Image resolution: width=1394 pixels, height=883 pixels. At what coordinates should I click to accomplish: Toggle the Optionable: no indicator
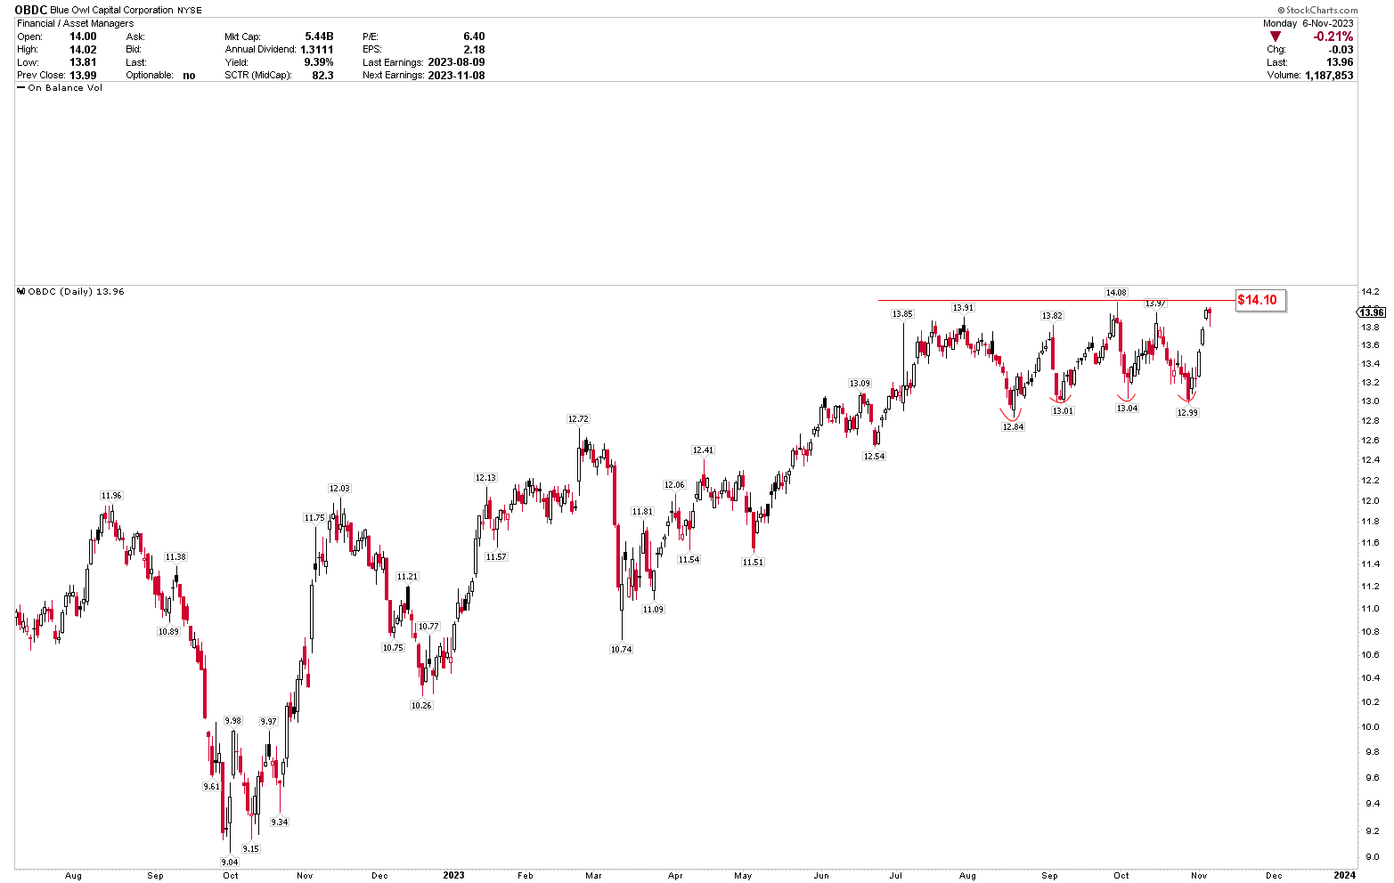click(x=189, y=75)
